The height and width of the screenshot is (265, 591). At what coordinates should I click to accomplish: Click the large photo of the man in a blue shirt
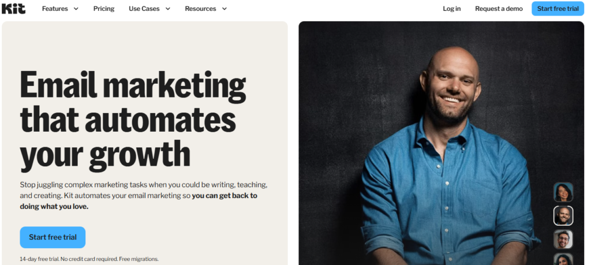[x=442, y=143]
